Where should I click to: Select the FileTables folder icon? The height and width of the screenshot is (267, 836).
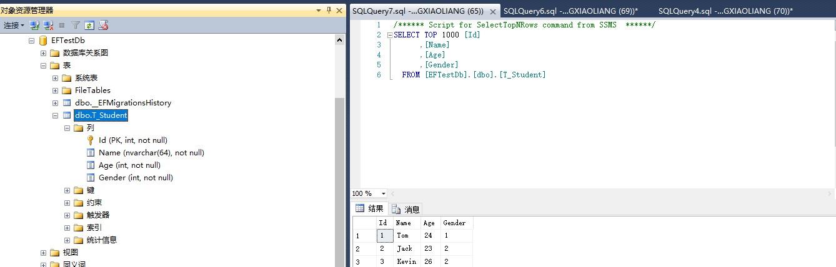click(67, 90)
